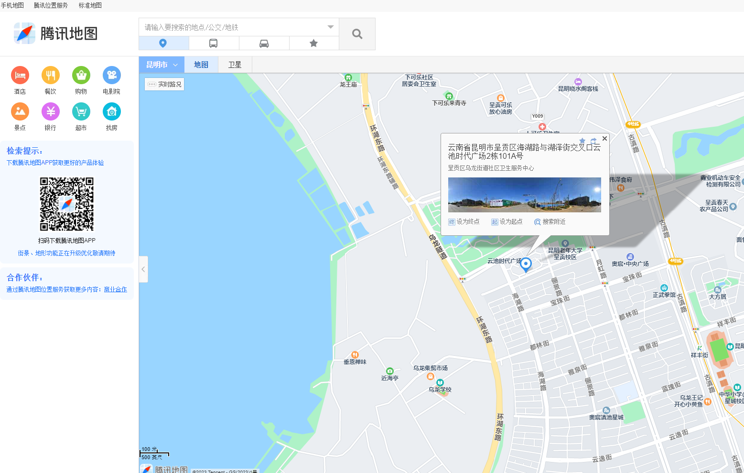This screenshot has height=473, width=744.
Task: Click the 奥宸·中央广场 marker
Action: tap(630, 257)
